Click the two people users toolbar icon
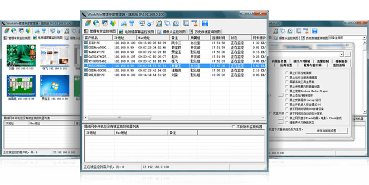The width and height of the screenshot is (369, 185). pyautogui.click(x=113, y=23)
